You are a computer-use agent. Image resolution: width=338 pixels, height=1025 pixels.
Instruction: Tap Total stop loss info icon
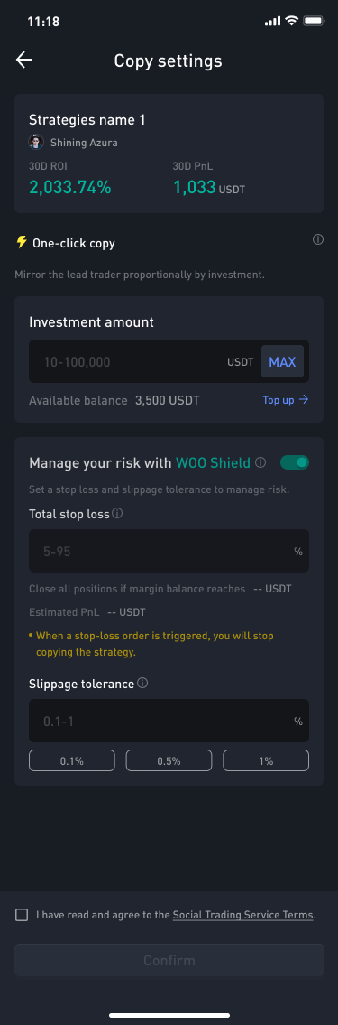point(117,514)
